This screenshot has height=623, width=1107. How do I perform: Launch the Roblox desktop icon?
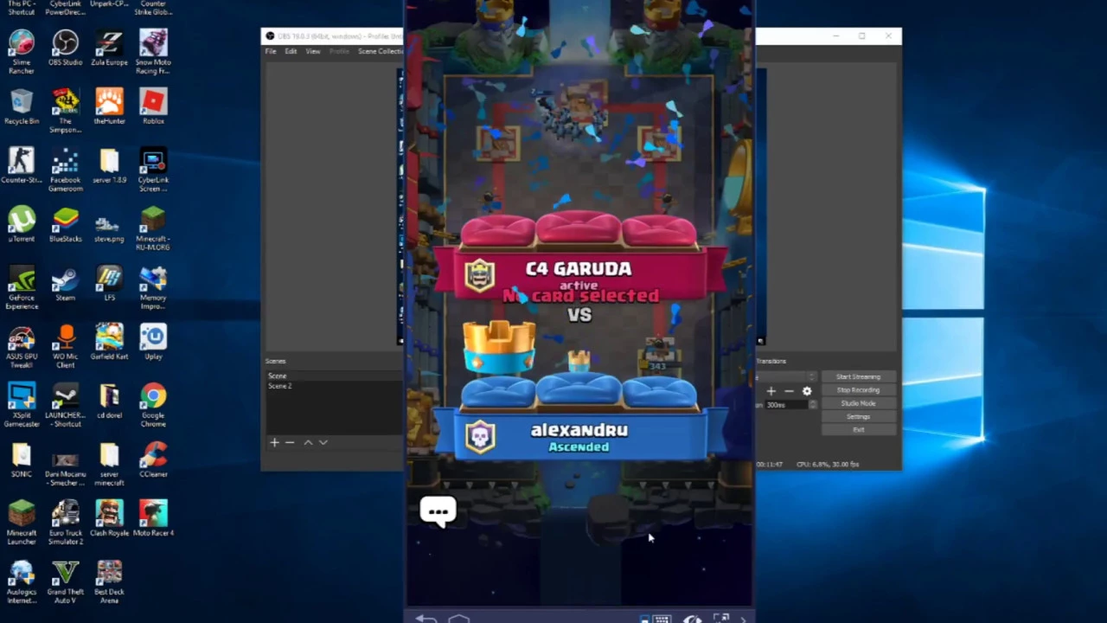pyautogui.click(x=153, y=106)
